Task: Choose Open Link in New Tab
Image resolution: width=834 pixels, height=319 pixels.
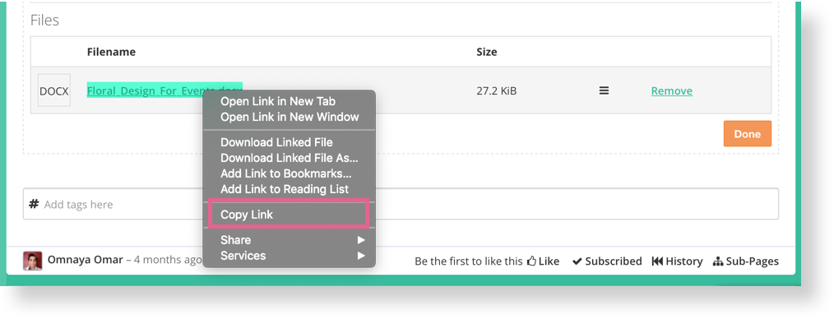Action: 278,101
